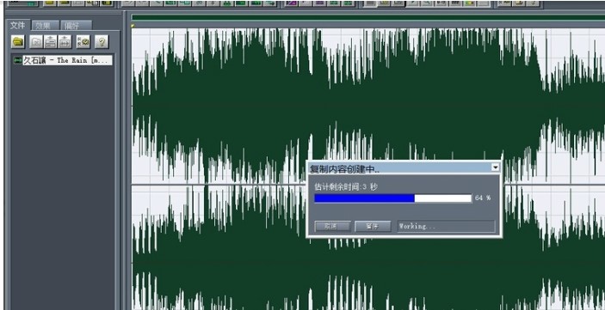
Task: Click the 暂停 button in the progress dialog
Action: coord(373,226)
